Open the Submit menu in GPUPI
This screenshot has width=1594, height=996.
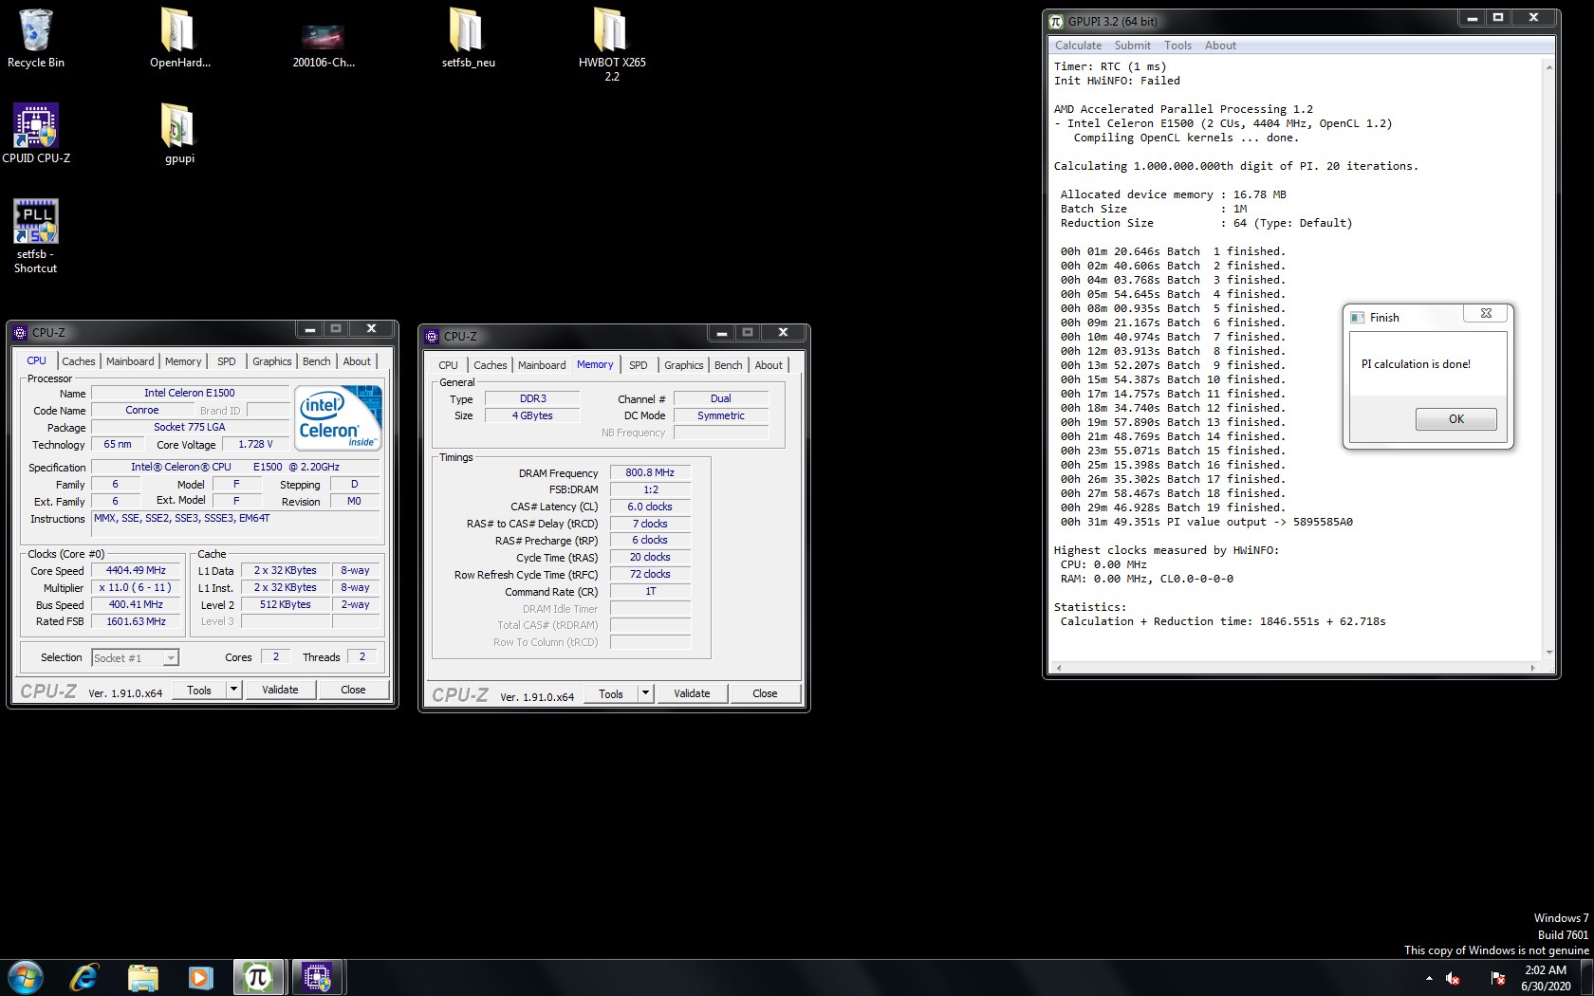pyautogui.click(x=1132, y=46)
